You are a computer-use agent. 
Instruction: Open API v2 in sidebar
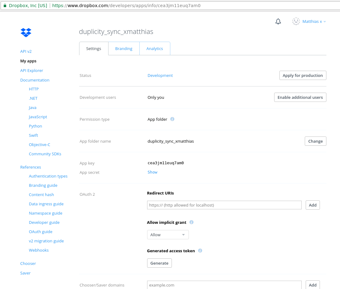click(26, 51)
